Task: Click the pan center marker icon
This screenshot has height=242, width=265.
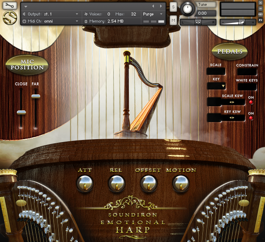Action: tap(198, 22)
